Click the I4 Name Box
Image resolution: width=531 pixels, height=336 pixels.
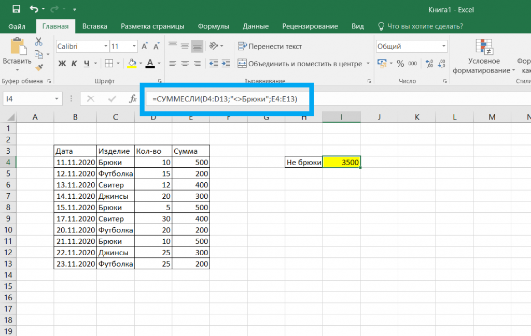(33, 99)
